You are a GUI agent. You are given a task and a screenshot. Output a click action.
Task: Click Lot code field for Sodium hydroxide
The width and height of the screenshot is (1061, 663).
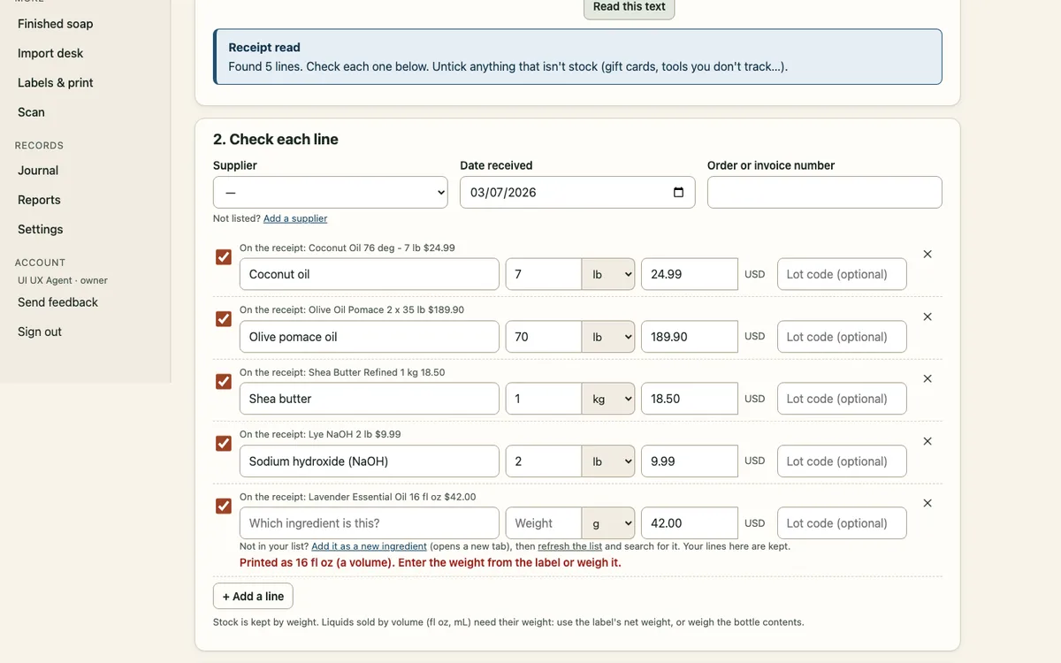coord(842,461)
